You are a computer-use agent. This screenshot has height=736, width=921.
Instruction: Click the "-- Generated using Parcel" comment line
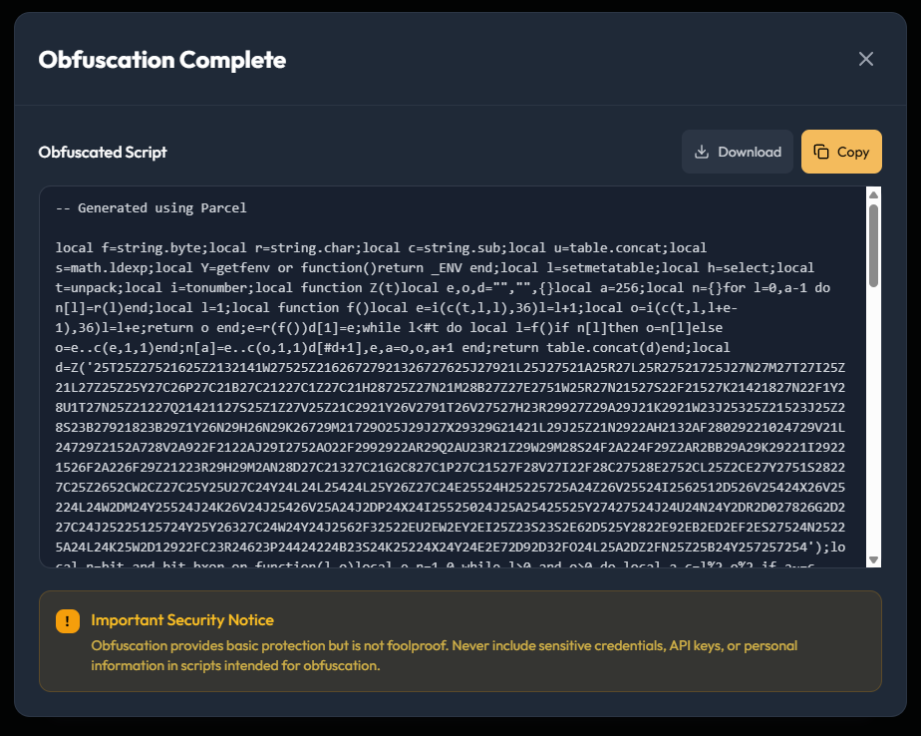(x=151, y=208)
